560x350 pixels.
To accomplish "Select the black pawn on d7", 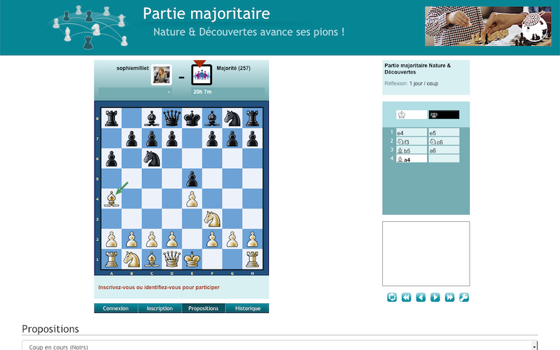I will [171, 138].
